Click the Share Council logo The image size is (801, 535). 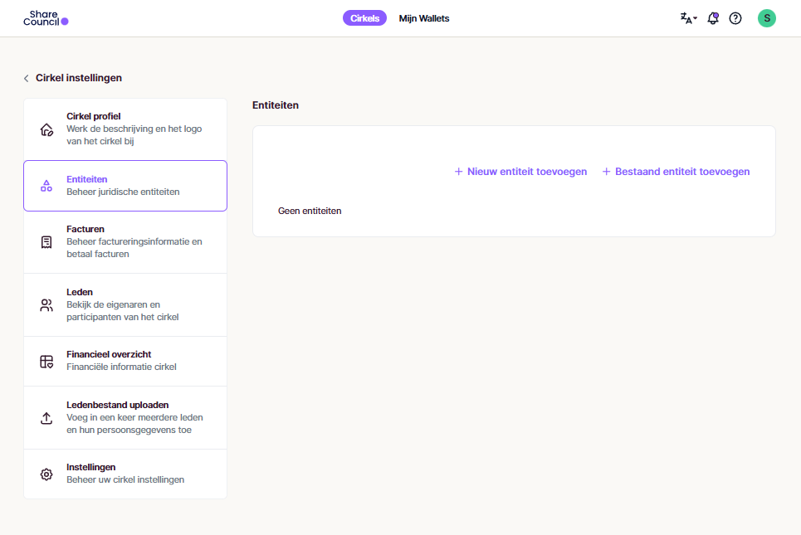pos(46,18)
